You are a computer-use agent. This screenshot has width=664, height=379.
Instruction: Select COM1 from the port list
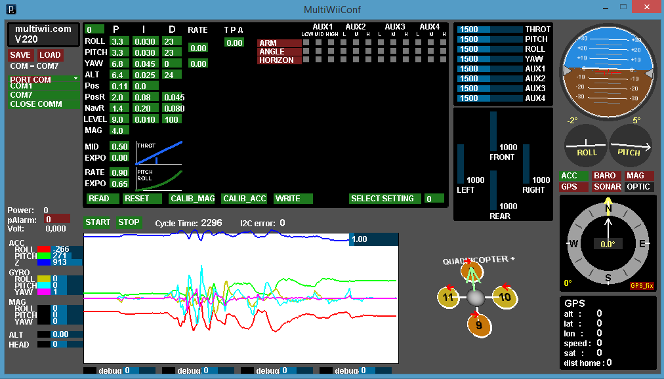[43, 87]
